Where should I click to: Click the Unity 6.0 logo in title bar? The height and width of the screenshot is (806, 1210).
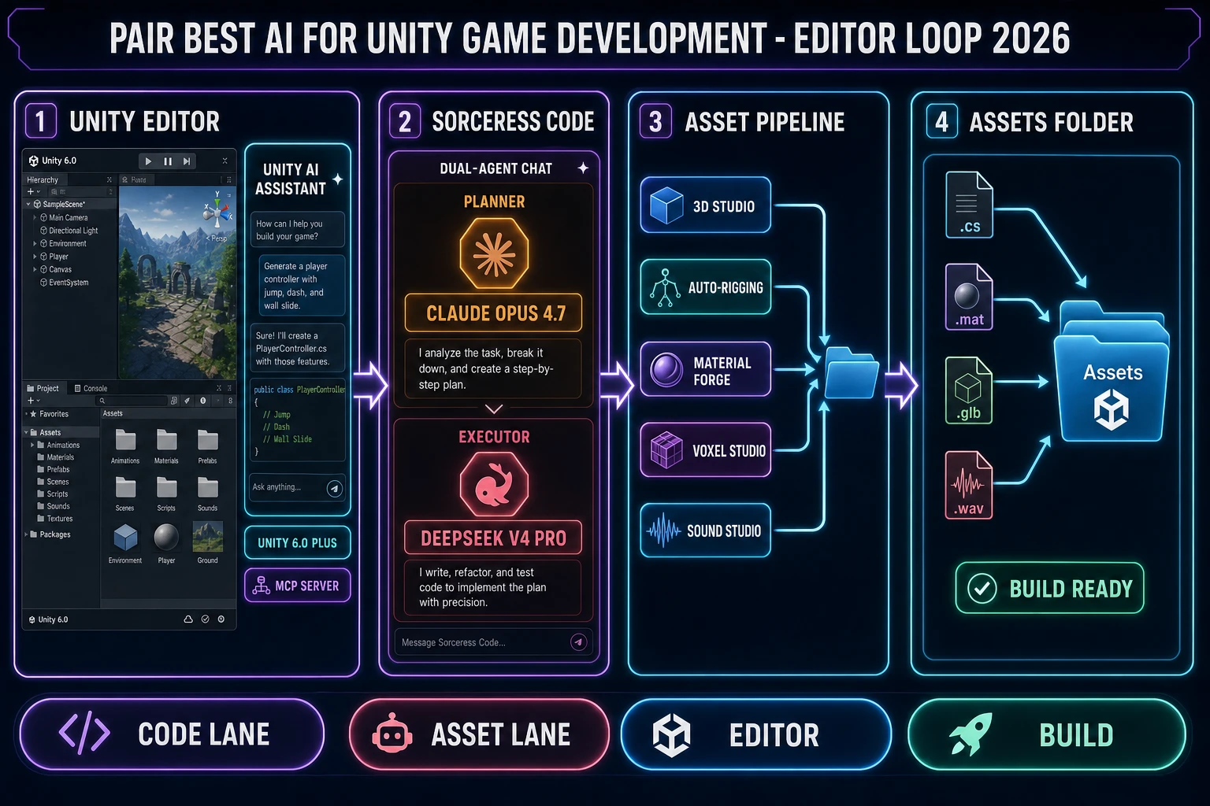pos(34,161)
